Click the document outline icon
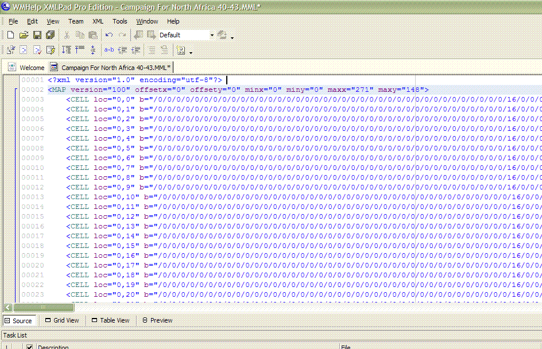The height and width of the screenshot is (349, 542). tap(24, 50)
